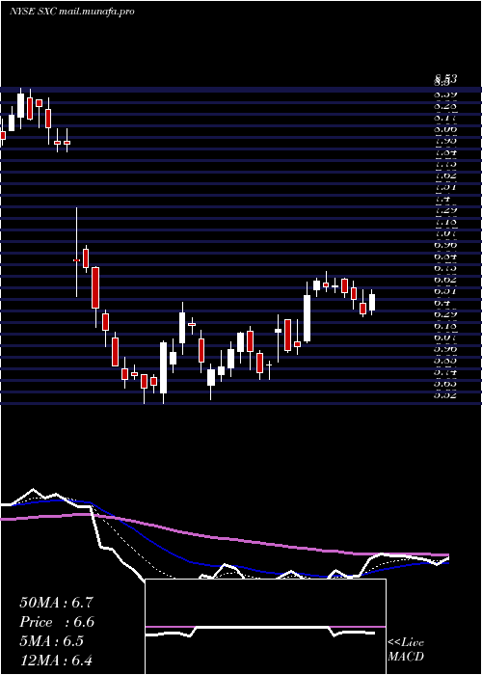Click the 6.62 price axis label
The width and height of the screenshot is (482, 675).
click(445, 279)
